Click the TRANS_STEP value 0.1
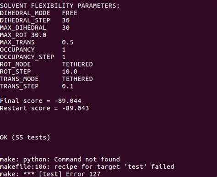The width and height of the screenshot is (217, 177). pyautogui.click(x=68, y=86)
